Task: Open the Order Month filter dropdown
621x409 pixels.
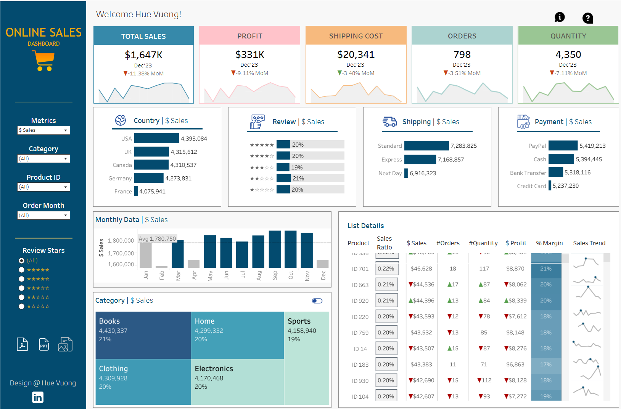Action: point(43,215)
